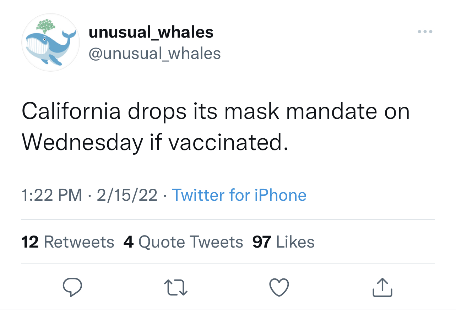Image resolution: width=456 pixels, height=310 pixels.
Task: Open the Twitter for iPhone source link
Action: (x=239, y=195)
